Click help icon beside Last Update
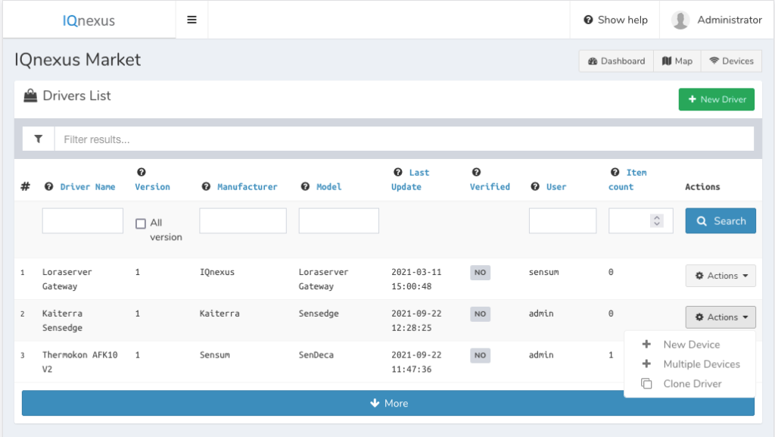Screen dimensions: 775x437 (398, 172)
